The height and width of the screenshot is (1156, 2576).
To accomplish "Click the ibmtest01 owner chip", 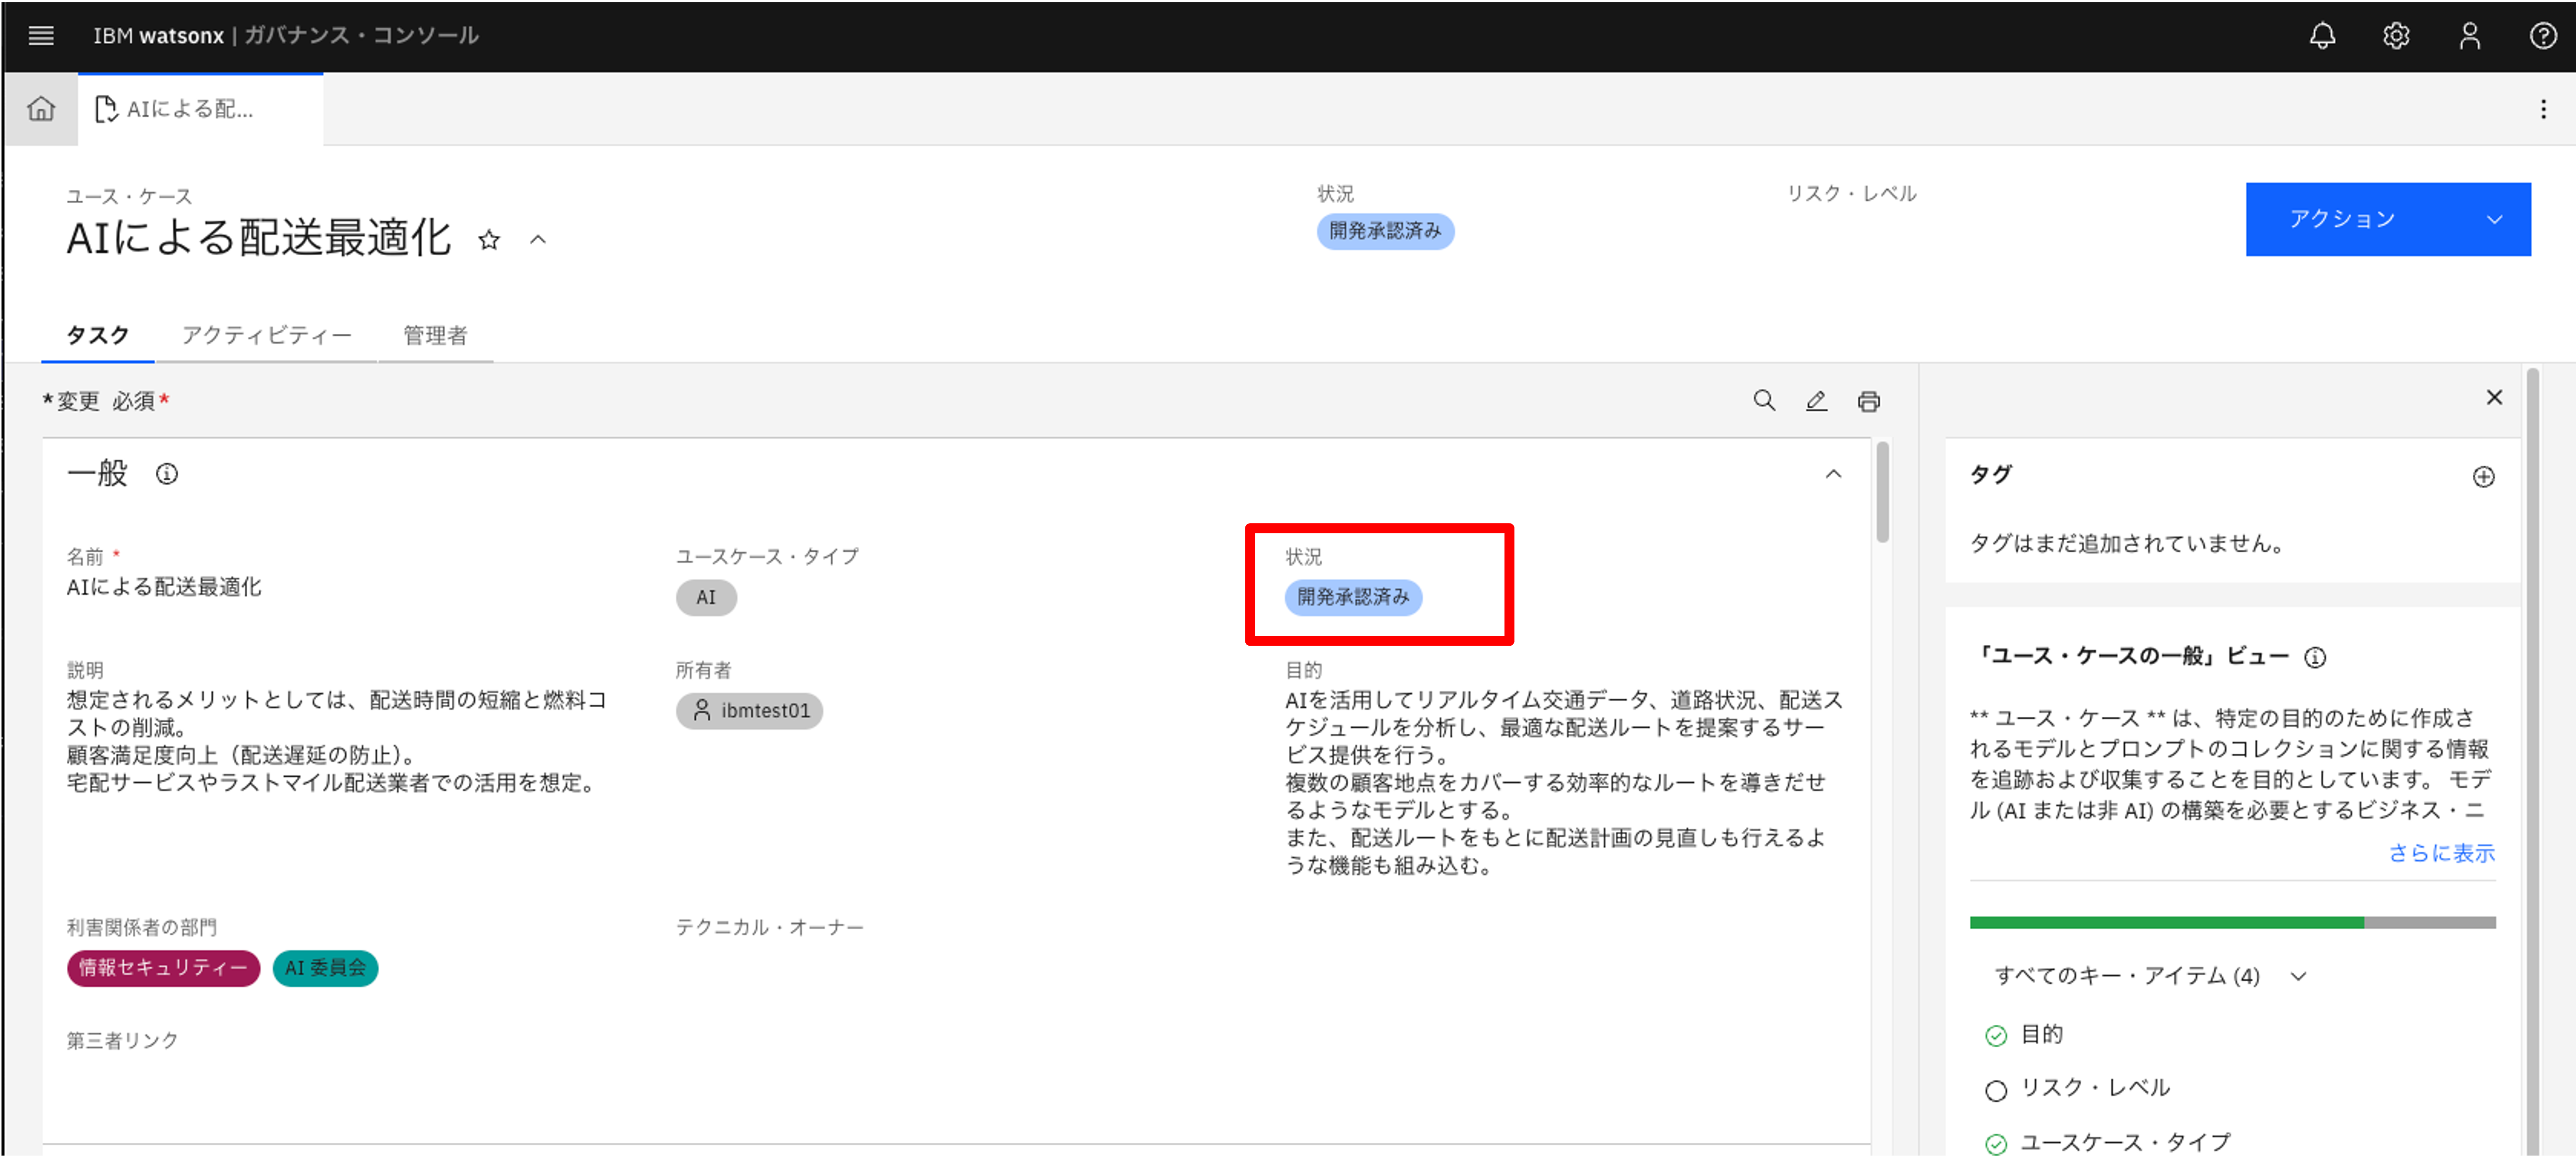I will tap(750, 711).
